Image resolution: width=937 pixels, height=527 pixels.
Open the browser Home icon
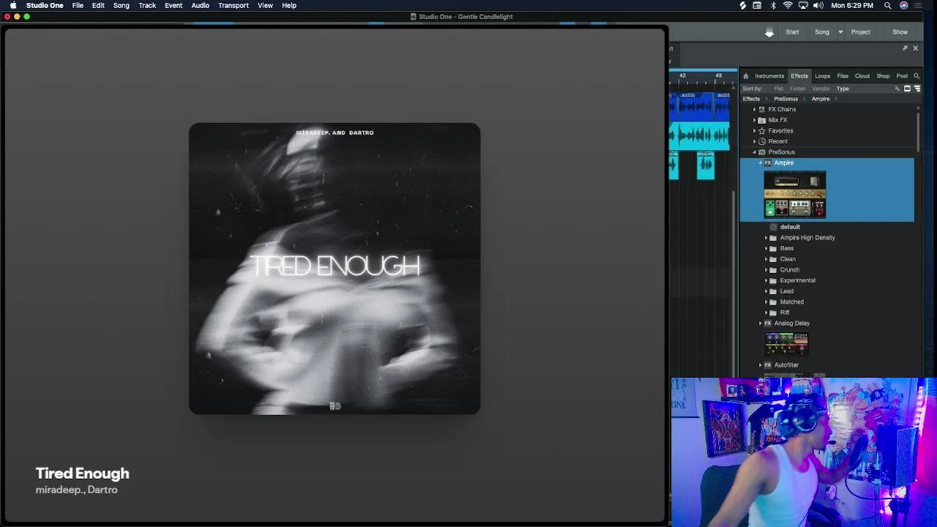pyautogui.click(x=746, y=76)
